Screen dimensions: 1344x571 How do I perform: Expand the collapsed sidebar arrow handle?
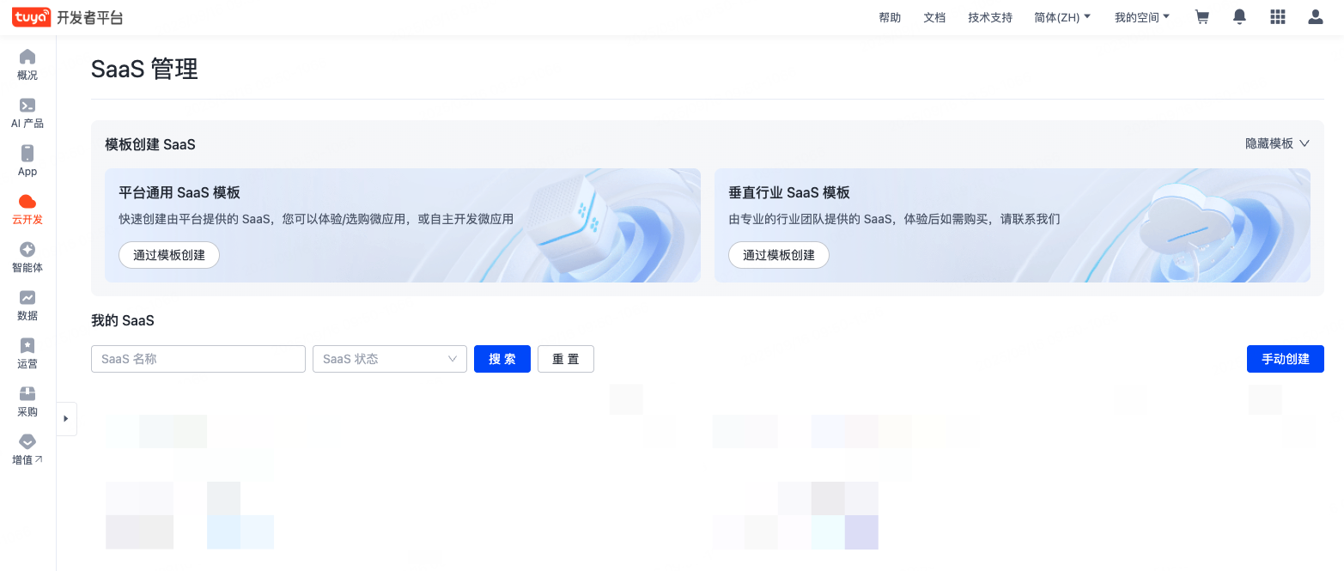pyautogui.click(x=66, y=419)
